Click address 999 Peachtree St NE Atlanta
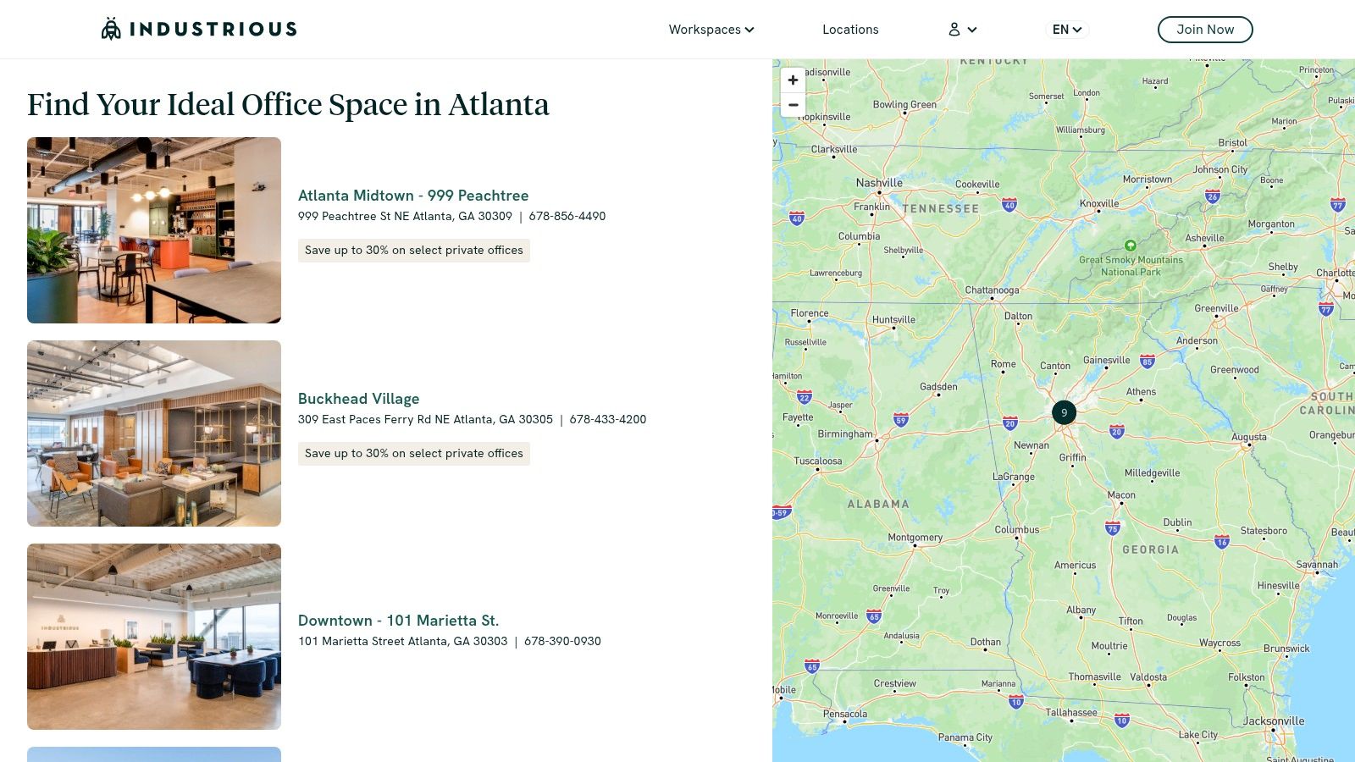This screenshot has width=1355, height=762. pyautogui.click(x=405, y=217)
